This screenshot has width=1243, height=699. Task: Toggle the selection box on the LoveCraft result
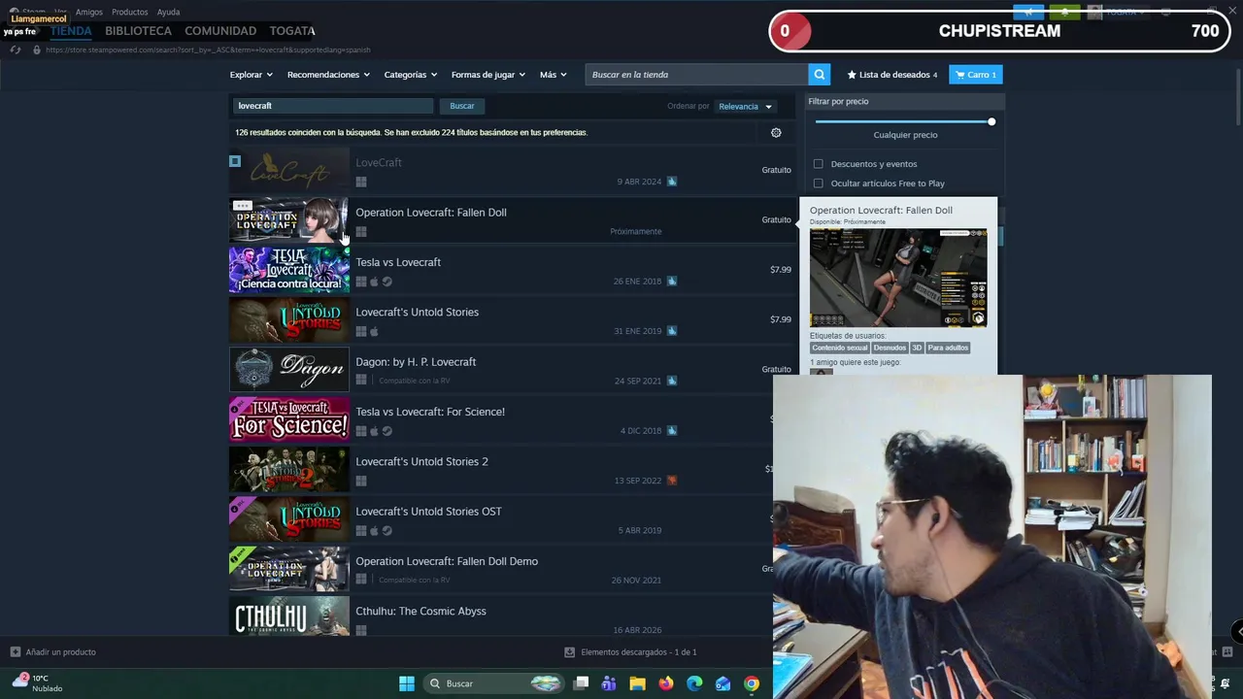pos(235,161)
